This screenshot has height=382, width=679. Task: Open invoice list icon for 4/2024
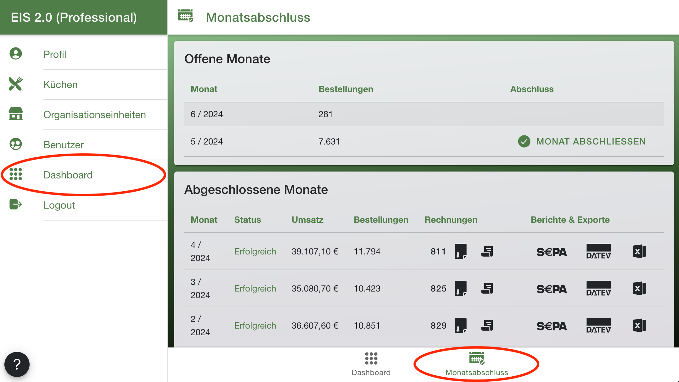(487, 251)
